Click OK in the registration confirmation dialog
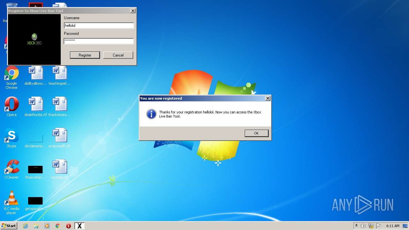 coord(257,133)
